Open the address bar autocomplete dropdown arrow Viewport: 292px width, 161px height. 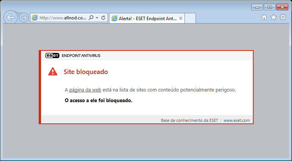[x=97, y=18]
